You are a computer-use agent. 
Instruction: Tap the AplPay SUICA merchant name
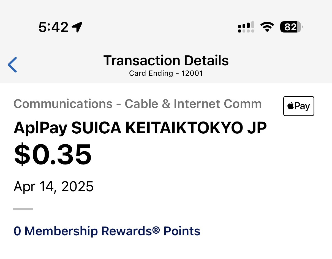click(x=140, y=128)
